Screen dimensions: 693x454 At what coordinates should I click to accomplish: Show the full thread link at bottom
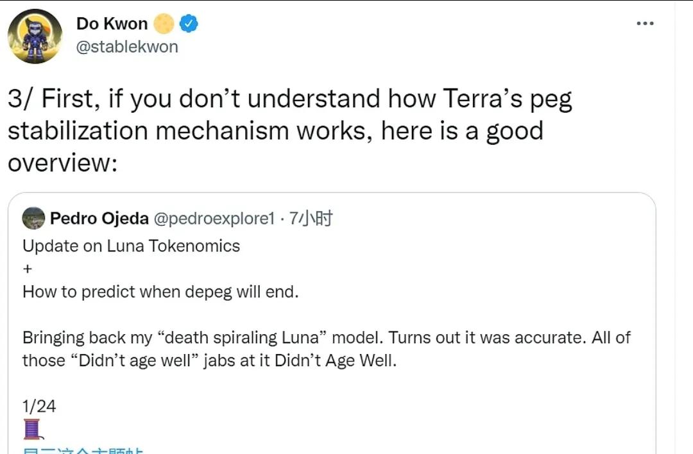[x=83, y=450]
